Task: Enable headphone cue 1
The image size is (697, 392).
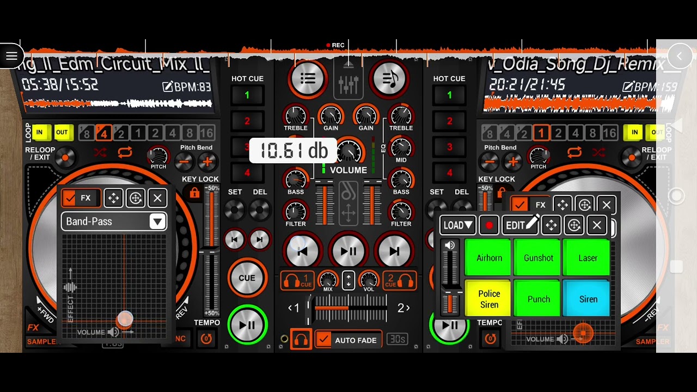Action: pos(297,281)
